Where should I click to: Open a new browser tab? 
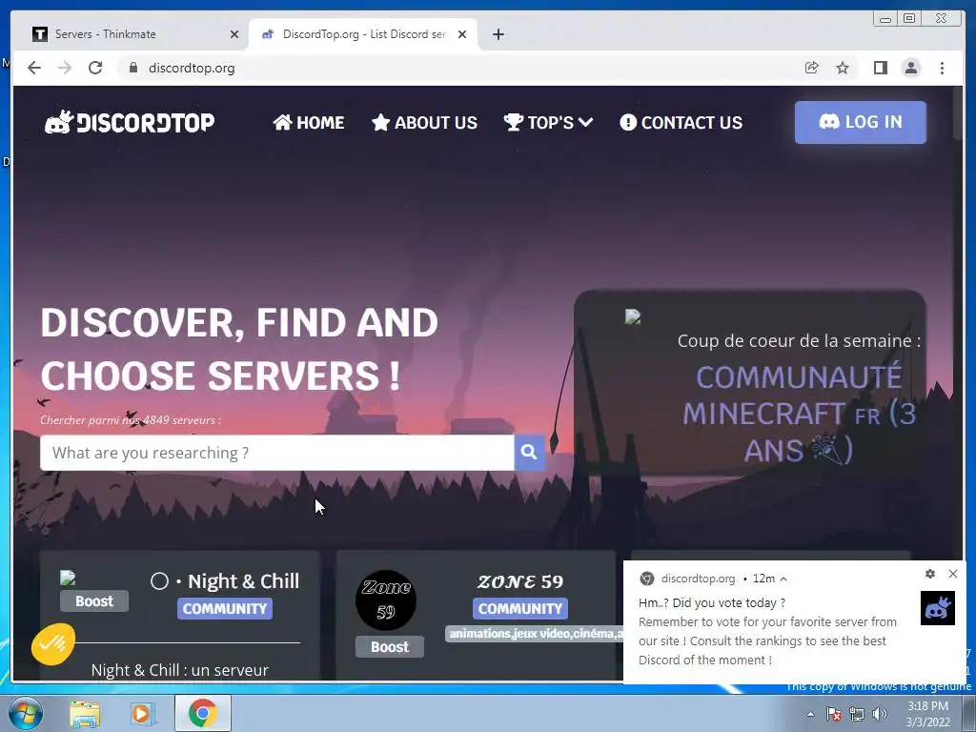tap(498, 34)
